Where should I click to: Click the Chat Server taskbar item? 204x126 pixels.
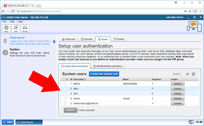click(x=29, y=122)
